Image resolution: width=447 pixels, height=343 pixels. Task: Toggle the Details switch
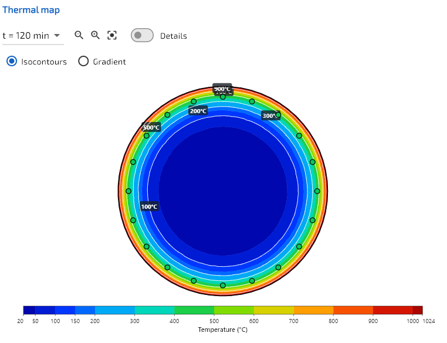point(142,35)
